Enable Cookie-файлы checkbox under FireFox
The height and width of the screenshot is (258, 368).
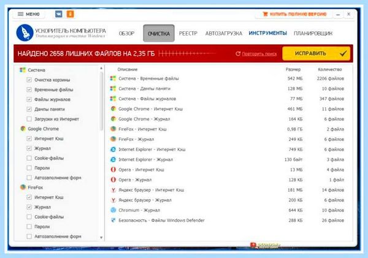(x=29, y=217)
